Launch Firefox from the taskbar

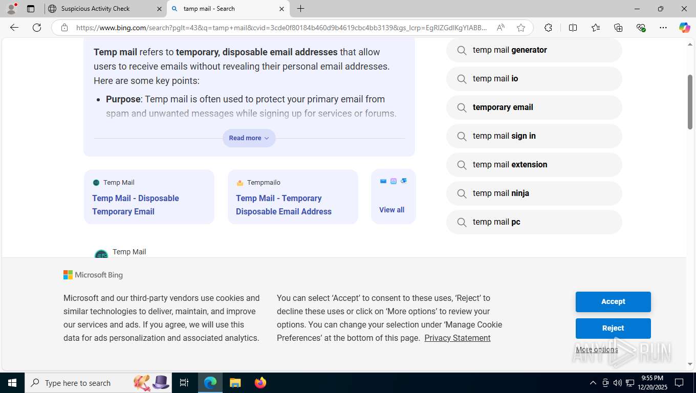tap(260, 383)
